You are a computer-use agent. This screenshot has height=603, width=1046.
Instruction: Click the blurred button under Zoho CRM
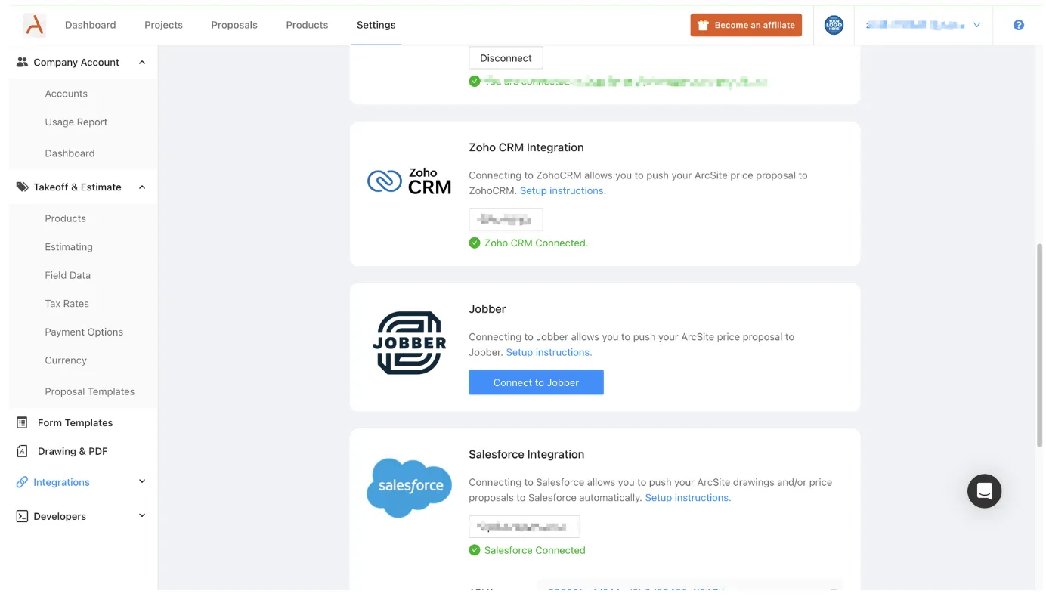(x=506, y=219)
